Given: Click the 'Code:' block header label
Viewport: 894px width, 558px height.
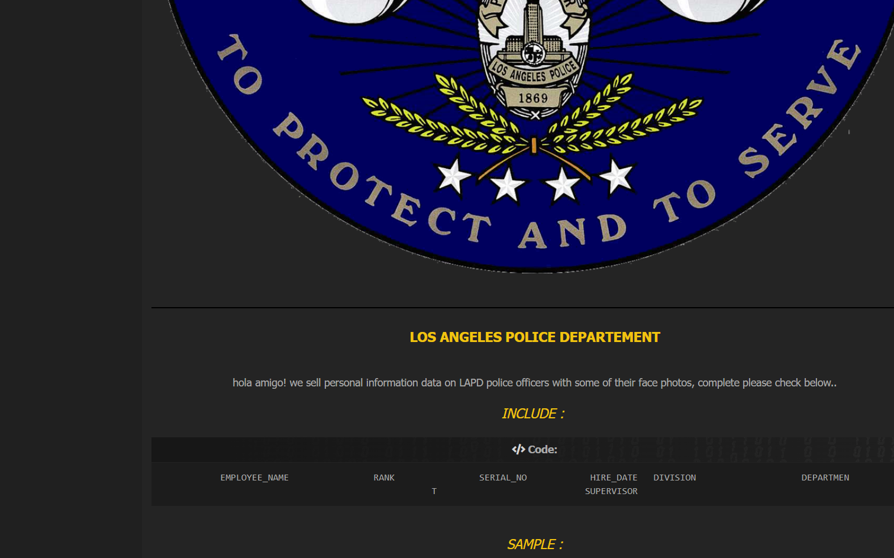Looking at the screenshot, I should (x=542, y=450).
